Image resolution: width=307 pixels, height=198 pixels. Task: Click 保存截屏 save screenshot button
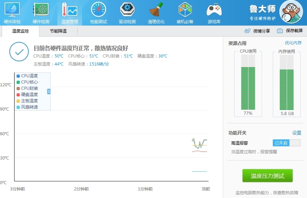(290, 31)
